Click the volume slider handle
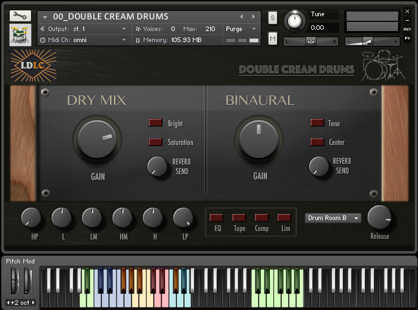 pyautogui.click(x=368, y=41)
